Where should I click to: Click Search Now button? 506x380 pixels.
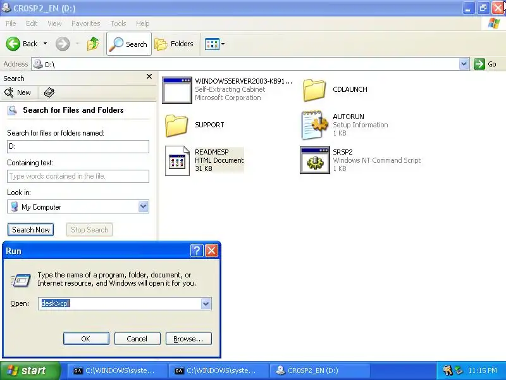pos(30,230)
